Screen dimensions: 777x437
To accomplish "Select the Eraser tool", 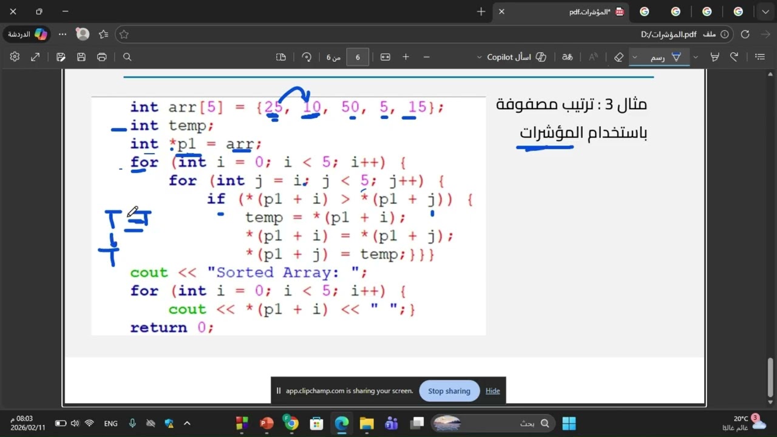I will (619, 57).
